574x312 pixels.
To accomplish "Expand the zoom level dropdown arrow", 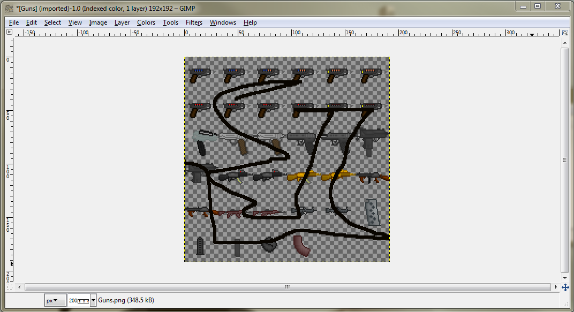I will [94, 301].
